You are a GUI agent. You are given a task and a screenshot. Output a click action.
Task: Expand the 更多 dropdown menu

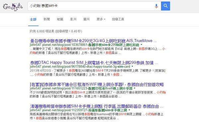[x=101, y=19]
